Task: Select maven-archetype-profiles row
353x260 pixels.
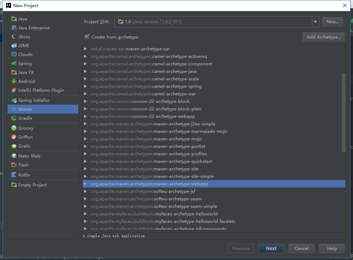Action: (x=214, y=154)
